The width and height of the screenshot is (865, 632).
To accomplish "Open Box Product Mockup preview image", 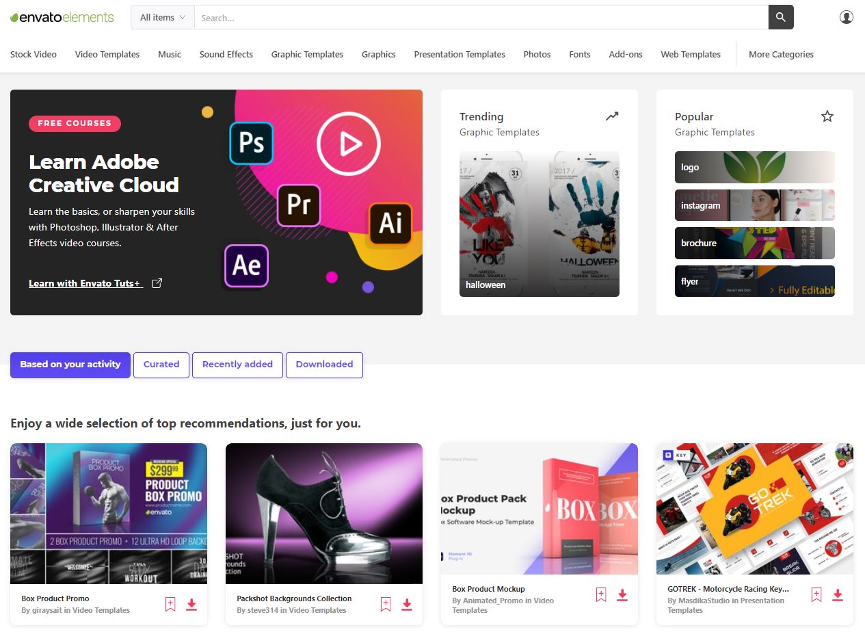I will click(540, 509).
